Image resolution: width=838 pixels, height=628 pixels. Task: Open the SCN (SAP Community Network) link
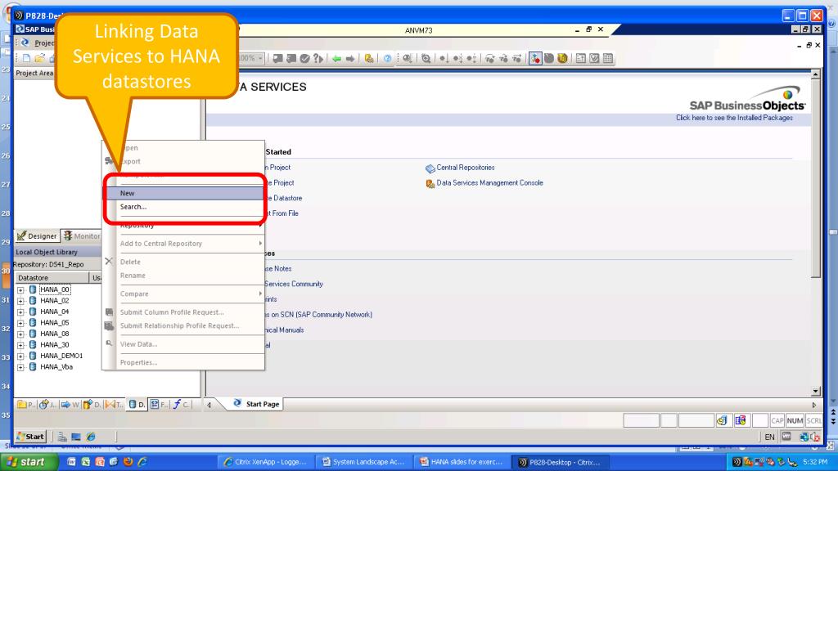coord(318,315)
